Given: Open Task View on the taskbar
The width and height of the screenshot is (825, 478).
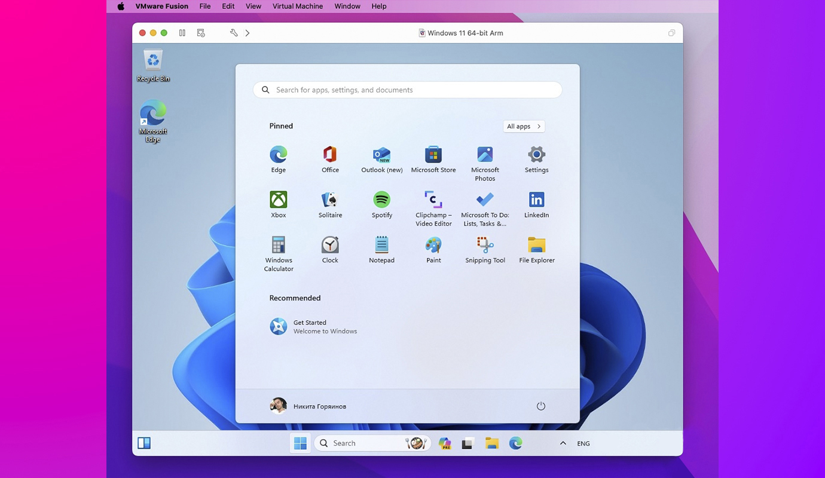Looking at the screenshot, I should [x=467, y=443].
